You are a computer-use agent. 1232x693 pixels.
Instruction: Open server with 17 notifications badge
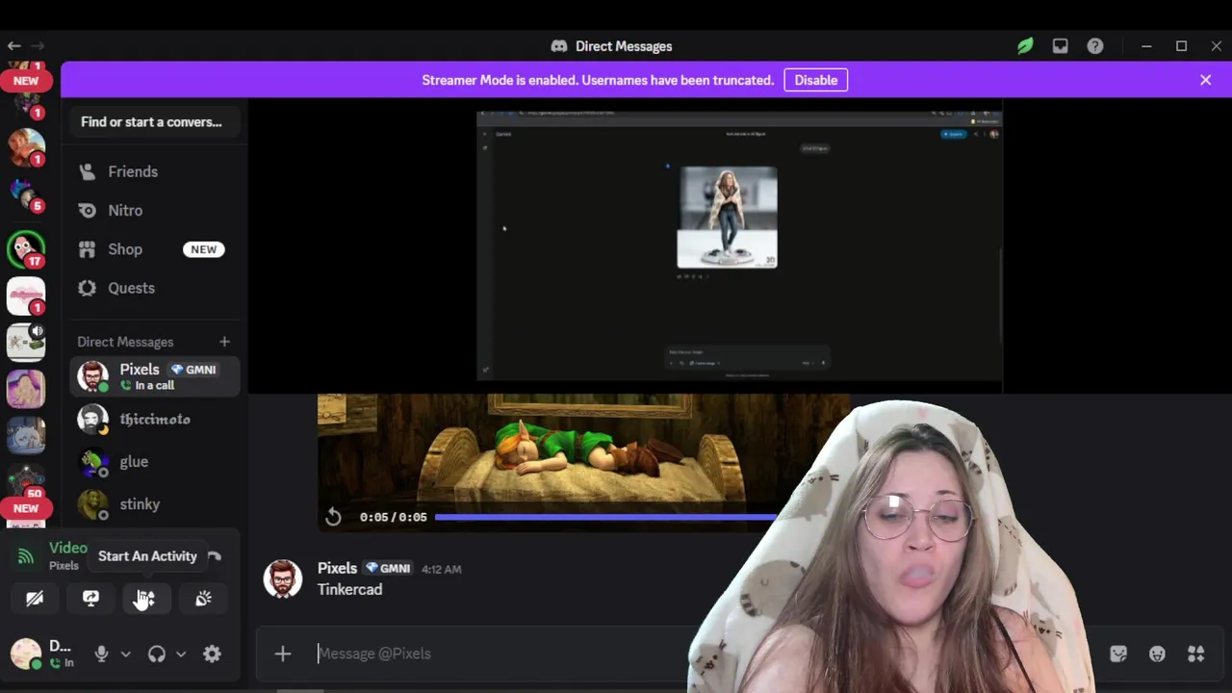[26, 249]
